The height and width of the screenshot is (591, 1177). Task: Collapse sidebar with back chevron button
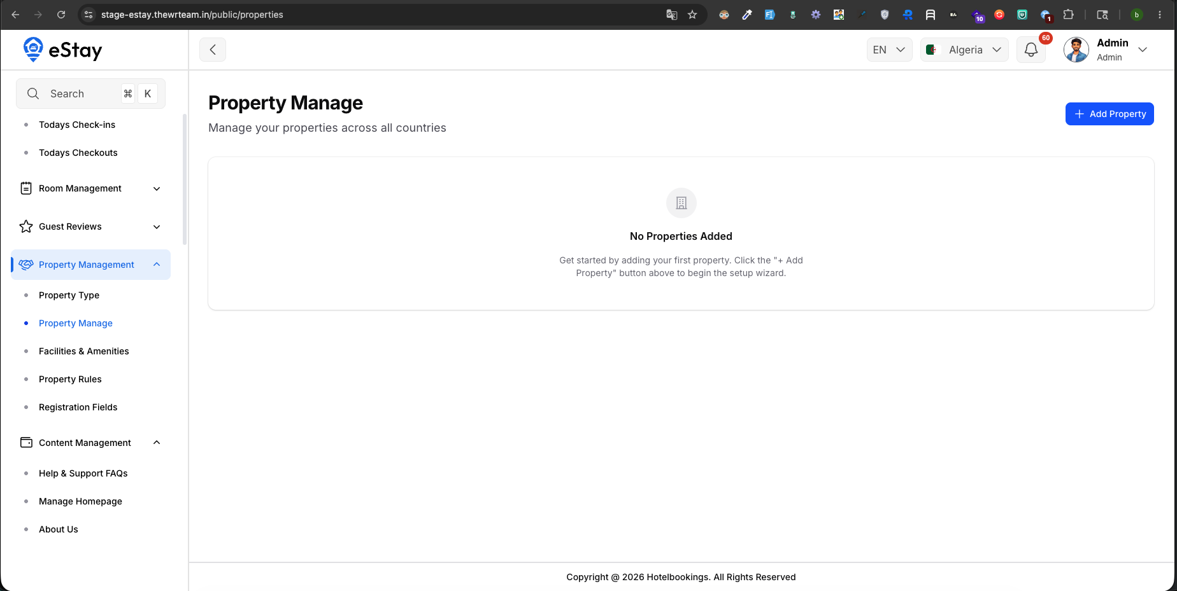[213, 50]
